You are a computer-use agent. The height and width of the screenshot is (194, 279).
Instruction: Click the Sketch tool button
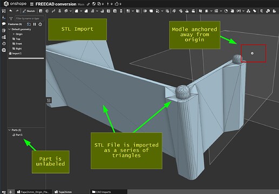pyautogui.click(x=29, y=11)
